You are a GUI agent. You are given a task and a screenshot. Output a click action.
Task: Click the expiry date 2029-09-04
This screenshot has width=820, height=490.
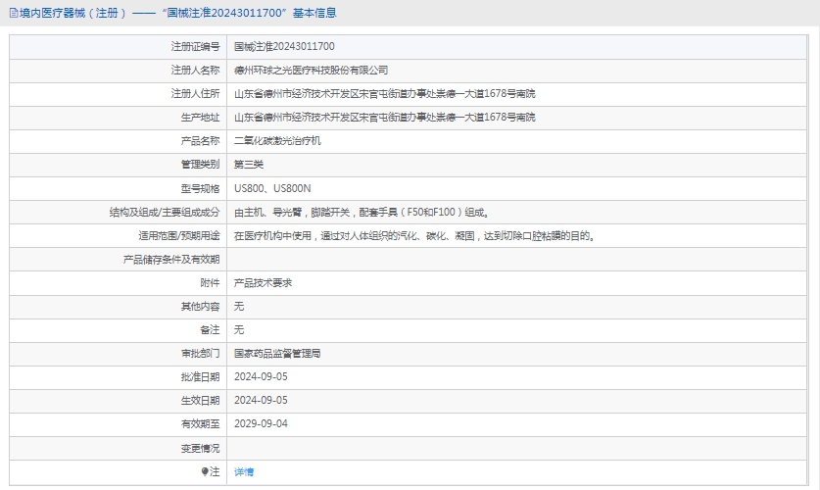tap(261, 424)
